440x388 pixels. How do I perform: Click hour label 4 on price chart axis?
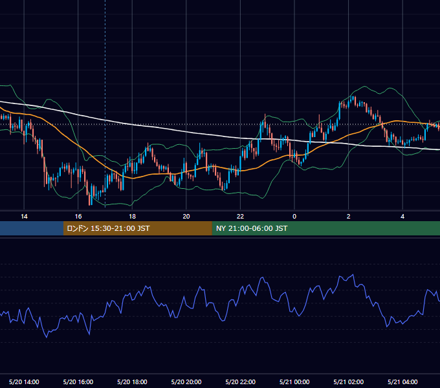[x=402, y=217]
